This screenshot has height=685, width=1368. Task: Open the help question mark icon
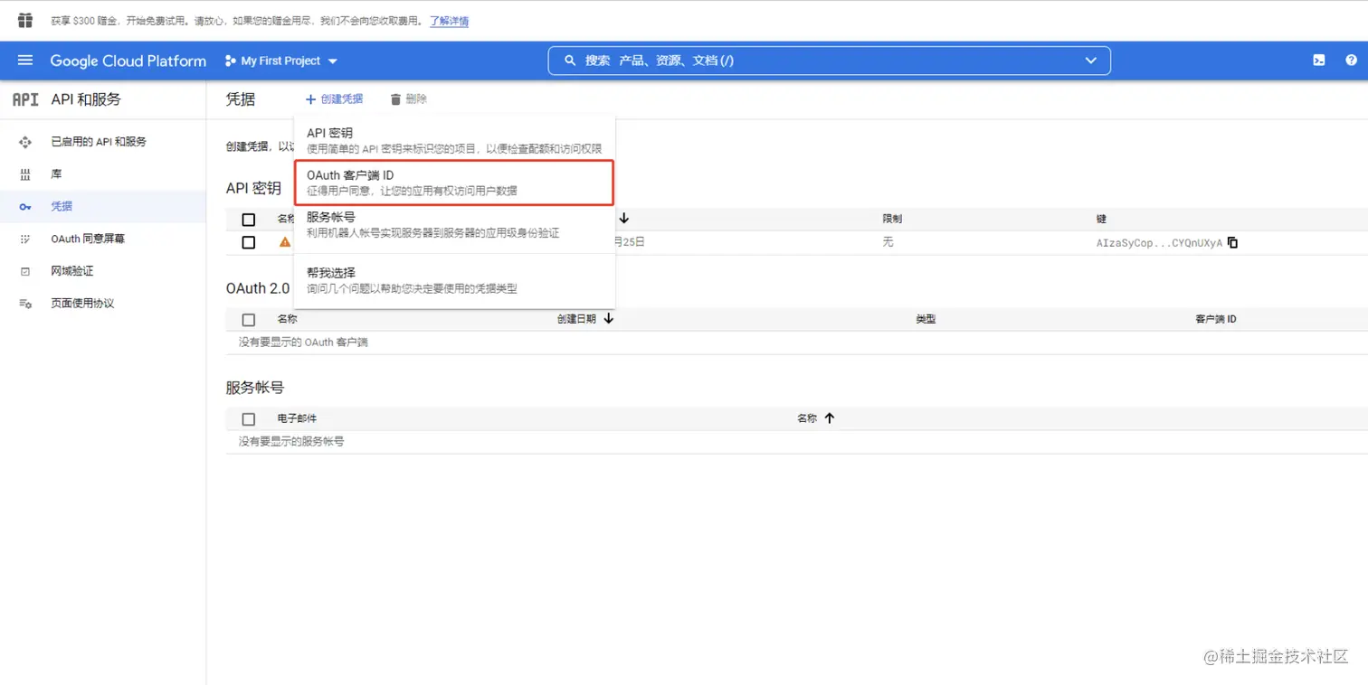[x=1352, y=61]
